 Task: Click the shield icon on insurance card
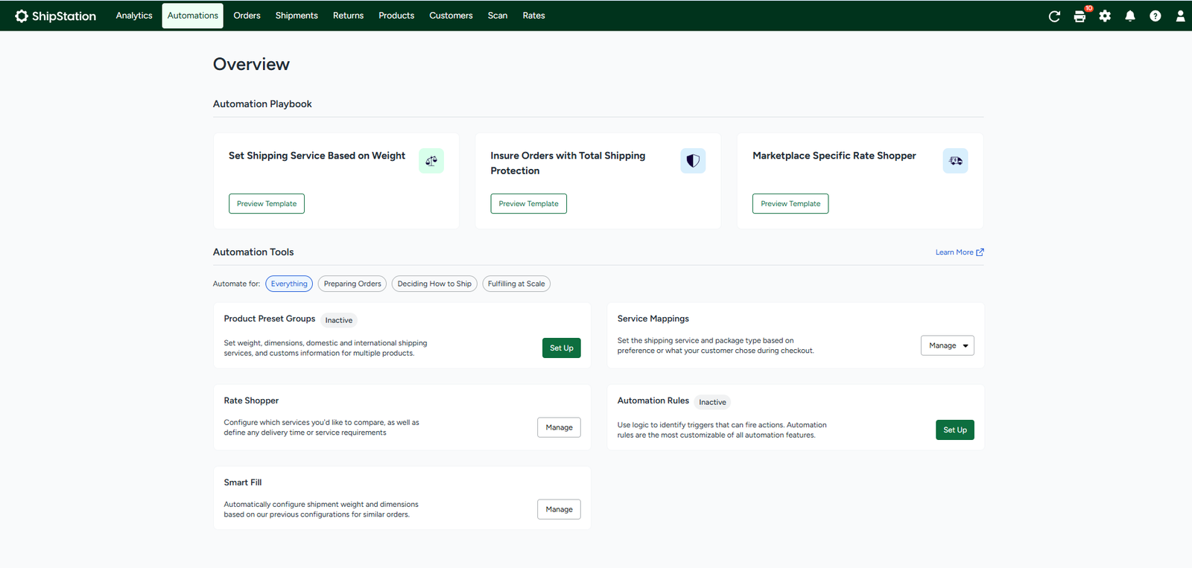[693, 161]
